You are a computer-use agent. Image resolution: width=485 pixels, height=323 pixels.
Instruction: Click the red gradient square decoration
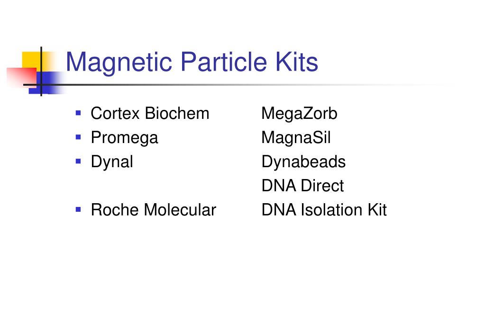(22, 77)
